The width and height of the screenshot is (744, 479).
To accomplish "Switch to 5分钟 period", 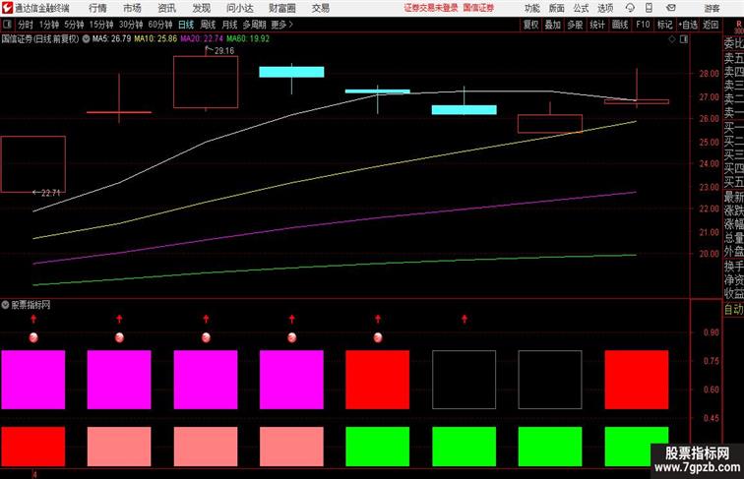I will point(74,25).
